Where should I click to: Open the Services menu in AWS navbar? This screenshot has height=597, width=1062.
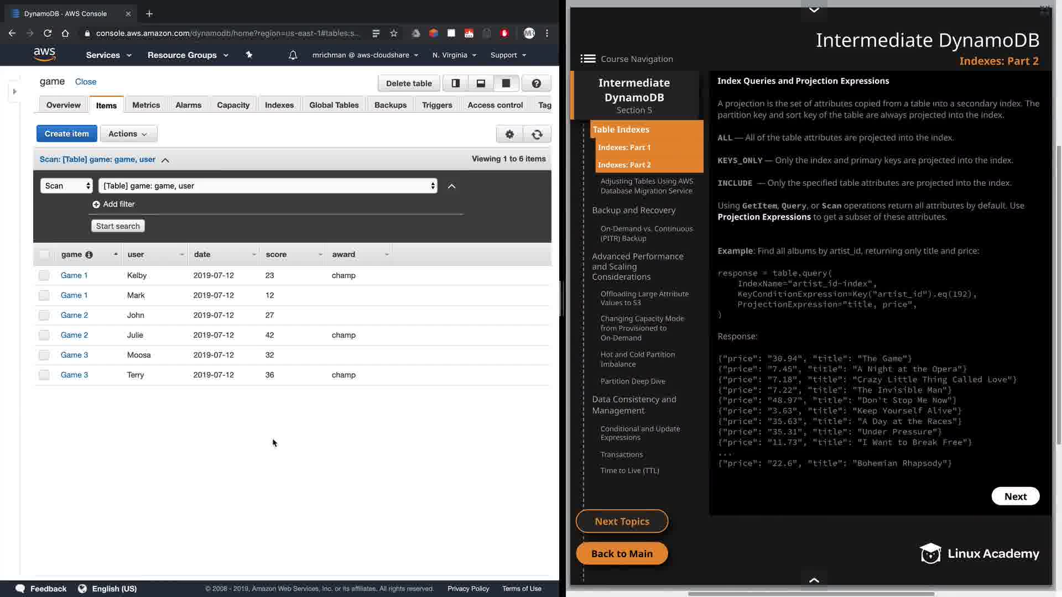click(108, 55)
